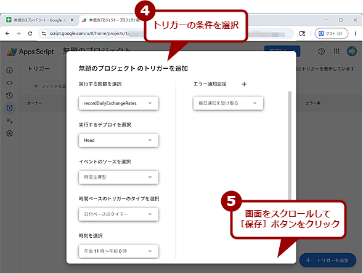The image size is (363, 274).
Task: Expand the Head deployment dropdown
Action: pos(118,140)
